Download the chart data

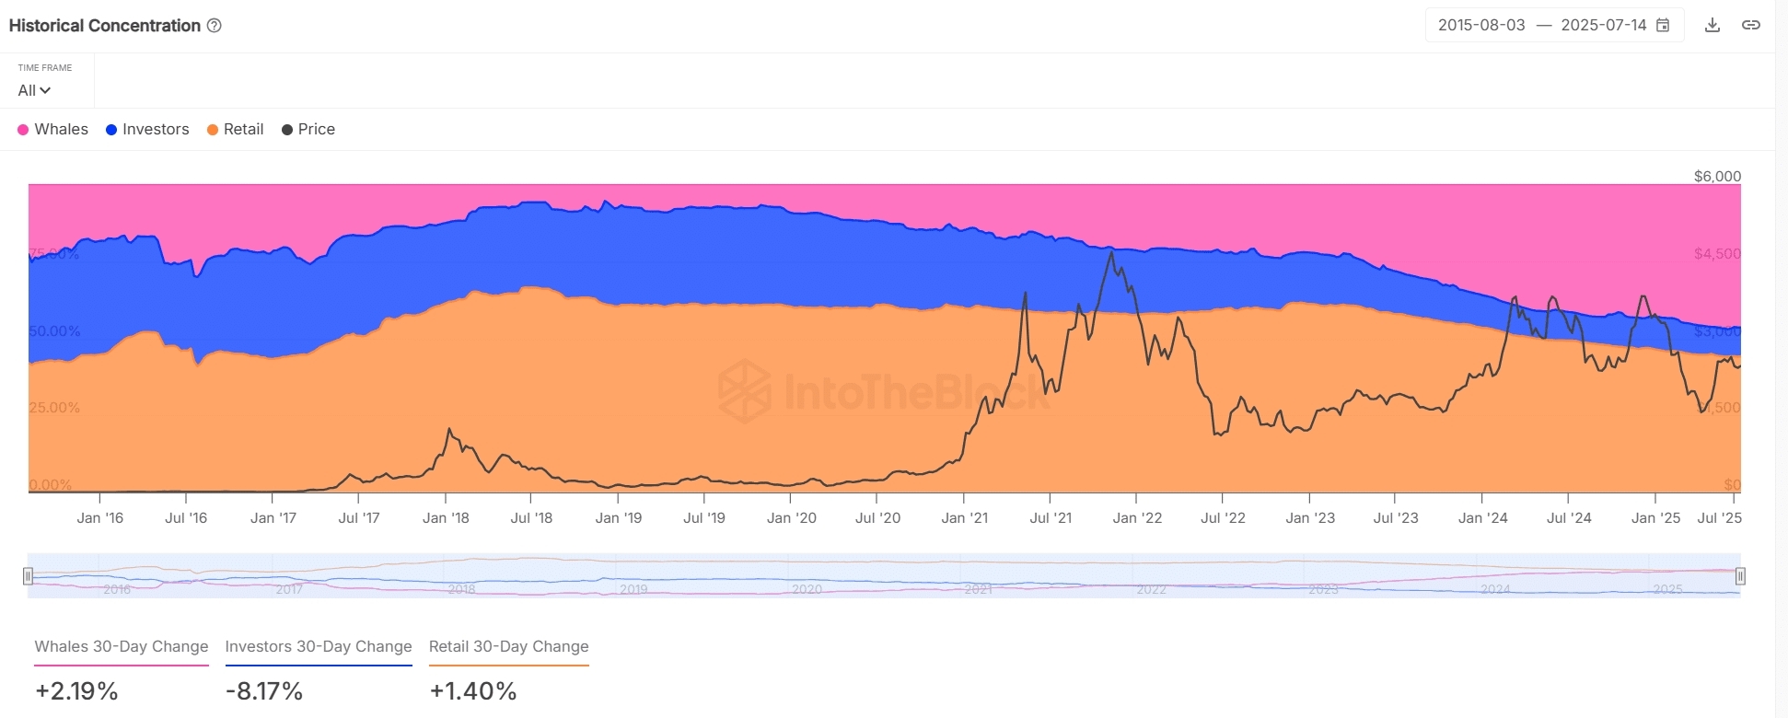[1713, 25]
